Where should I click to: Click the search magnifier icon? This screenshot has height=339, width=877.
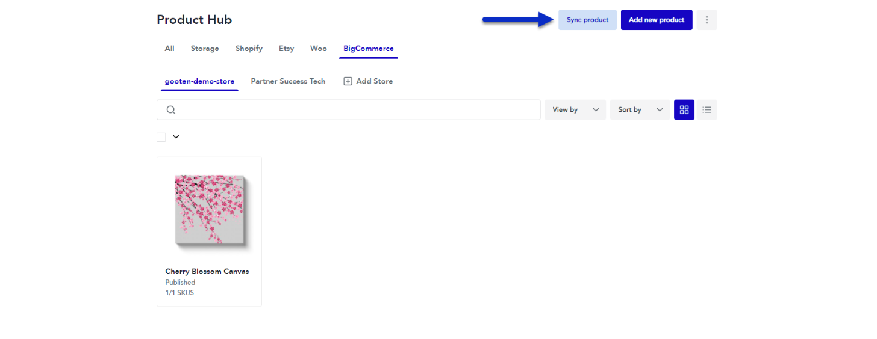click(x=171, y=109)
